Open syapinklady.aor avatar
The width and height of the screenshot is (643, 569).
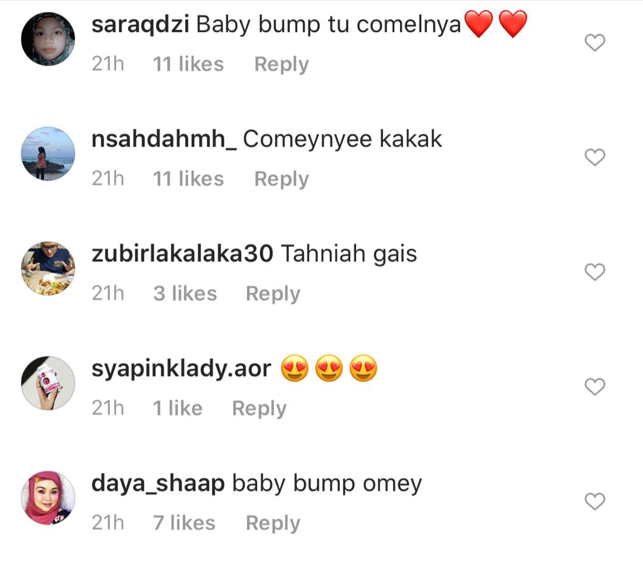pos(48,383)
